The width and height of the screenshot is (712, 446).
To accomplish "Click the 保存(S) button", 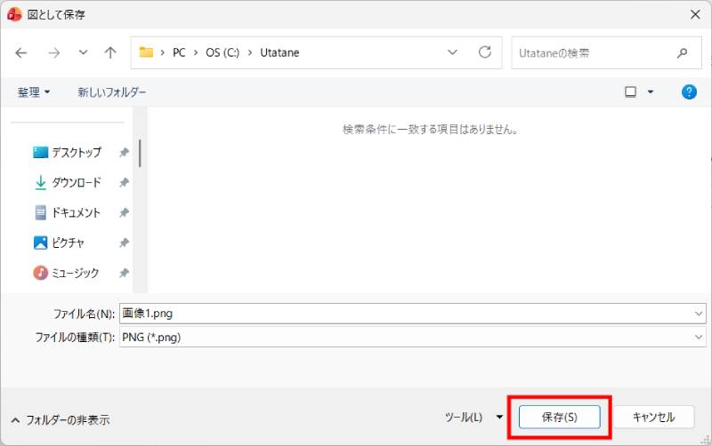I will point(560,417).
